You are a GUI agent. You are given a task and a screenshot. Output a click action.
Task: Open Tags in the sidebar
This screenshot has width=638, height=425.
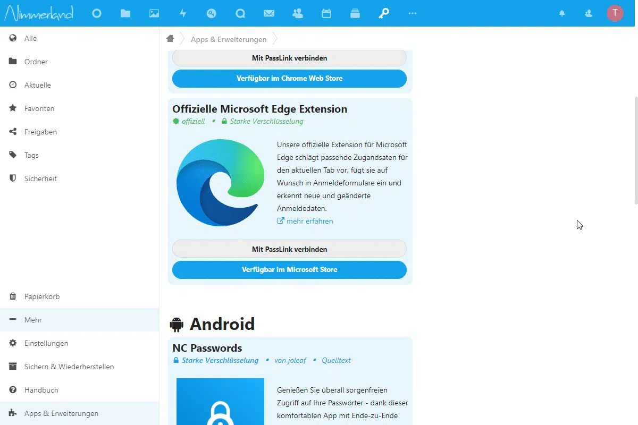click(x=80, y=155)
